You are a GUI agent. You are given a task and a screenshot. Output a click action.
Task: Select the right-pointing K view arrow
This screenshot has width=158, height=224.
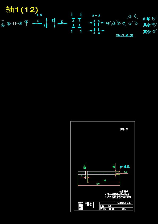pyautogui.click(x=62, y=23)
